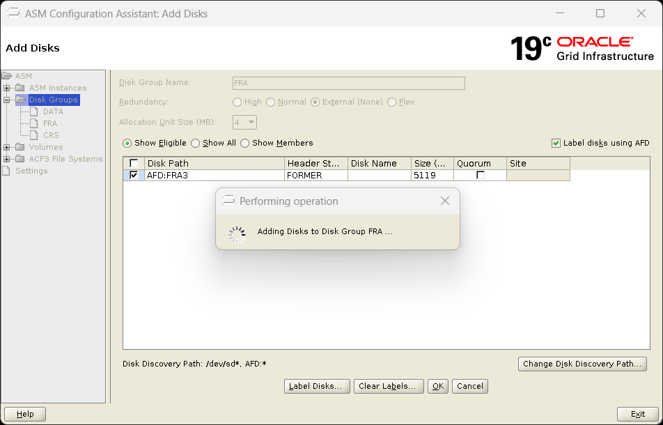Toggle Label disks using AFD checkbox
This screenshot has height=425, width=663.
(556, 144)
